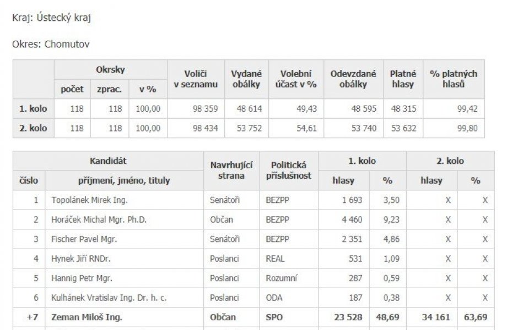This screenshot has width=529, height=330.
Task: Click Zeman's second-round votes 34 161
Action: point(436,317)
